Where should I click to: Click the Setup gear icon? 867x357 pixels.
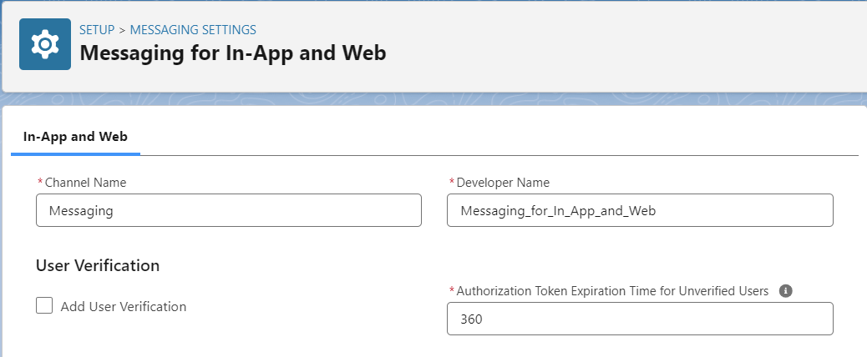pos(45,44)
